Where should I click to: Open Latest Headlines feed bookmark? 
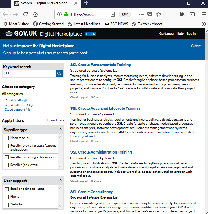[84, 24]
